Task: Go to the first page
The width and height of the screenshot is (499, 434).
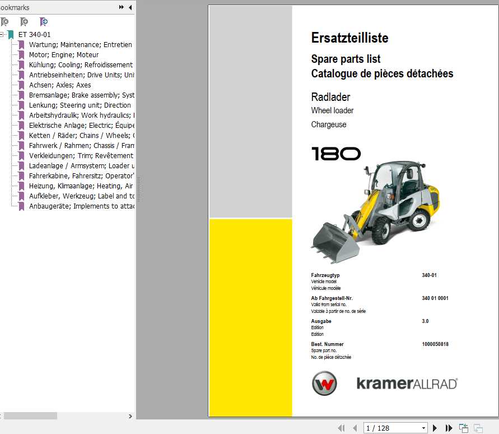Action: point(342,428)
